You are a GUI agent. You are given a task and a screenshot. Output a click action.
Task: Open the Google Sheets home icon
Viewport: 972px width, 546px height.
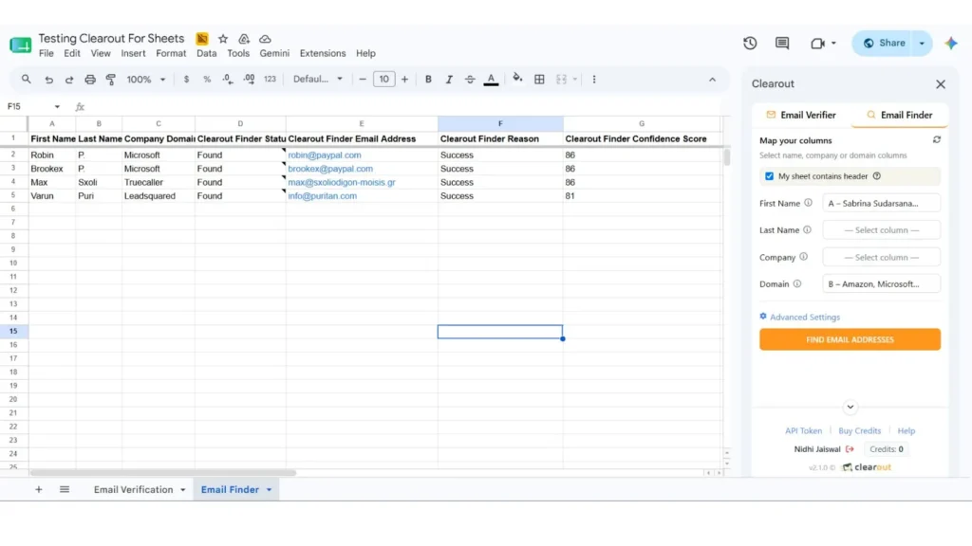[21, 45]
